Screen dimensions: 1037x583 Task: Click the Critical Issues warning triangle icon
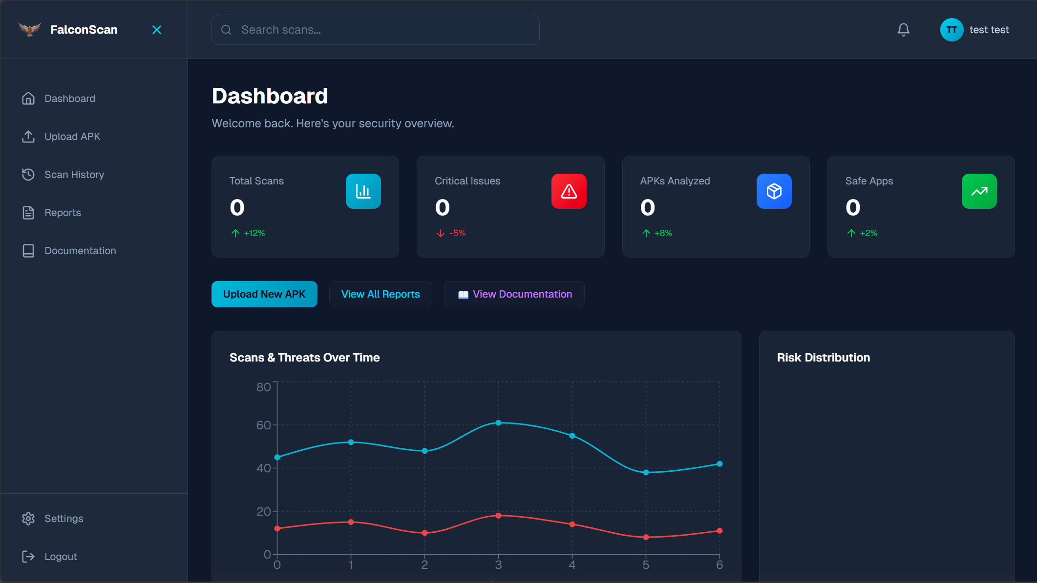(x=569, y=191)
